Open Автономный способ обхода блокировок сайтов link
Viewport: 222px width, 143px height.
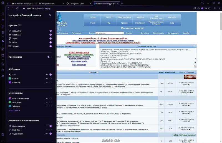point(103,38)
